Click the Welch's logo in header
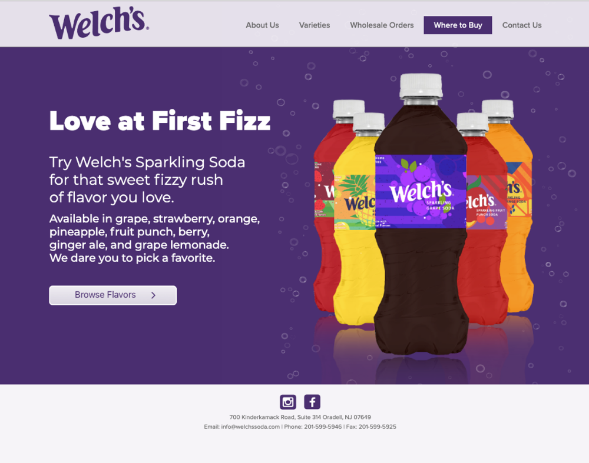Image resolution: width=589 pixels, height=463 pixels. point(99,23)
